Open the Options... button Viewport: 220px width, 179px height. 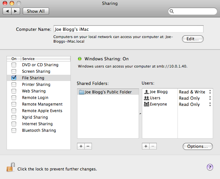click(198, 146)
